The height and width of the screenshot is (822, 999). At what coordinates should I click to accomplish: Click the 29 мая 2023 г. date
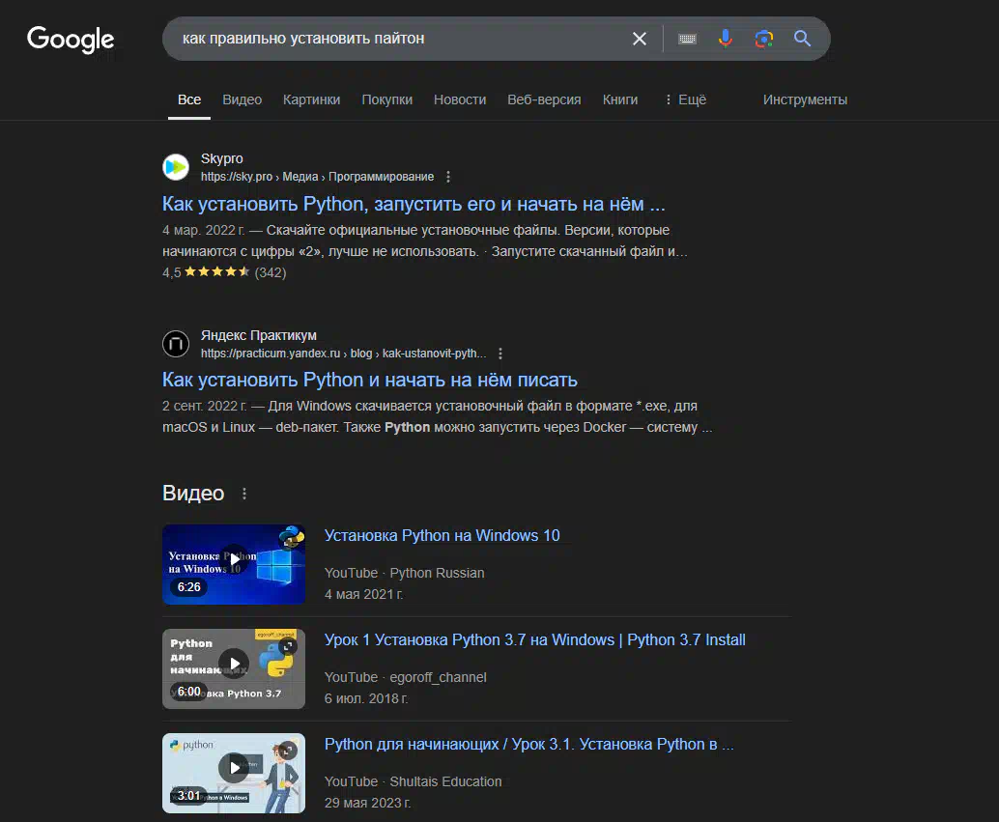tap(367, 803)
